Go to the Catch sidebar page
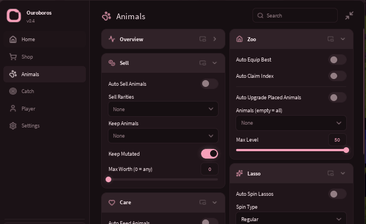The width and height of the screenshot is (366, 224). click(45, 91)
